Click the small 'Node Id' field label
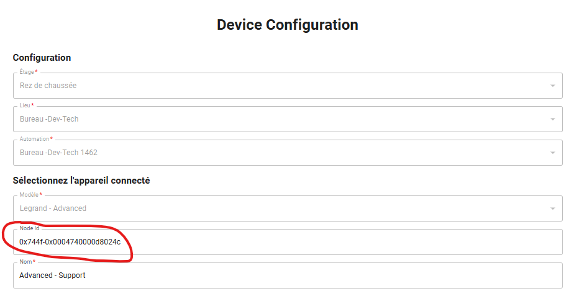Viewport: 569px width, 291px height. point(30,228)
